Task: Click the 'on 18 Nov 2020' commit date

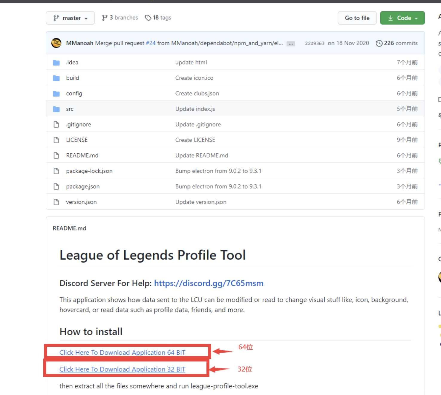Action: point(348,43)
